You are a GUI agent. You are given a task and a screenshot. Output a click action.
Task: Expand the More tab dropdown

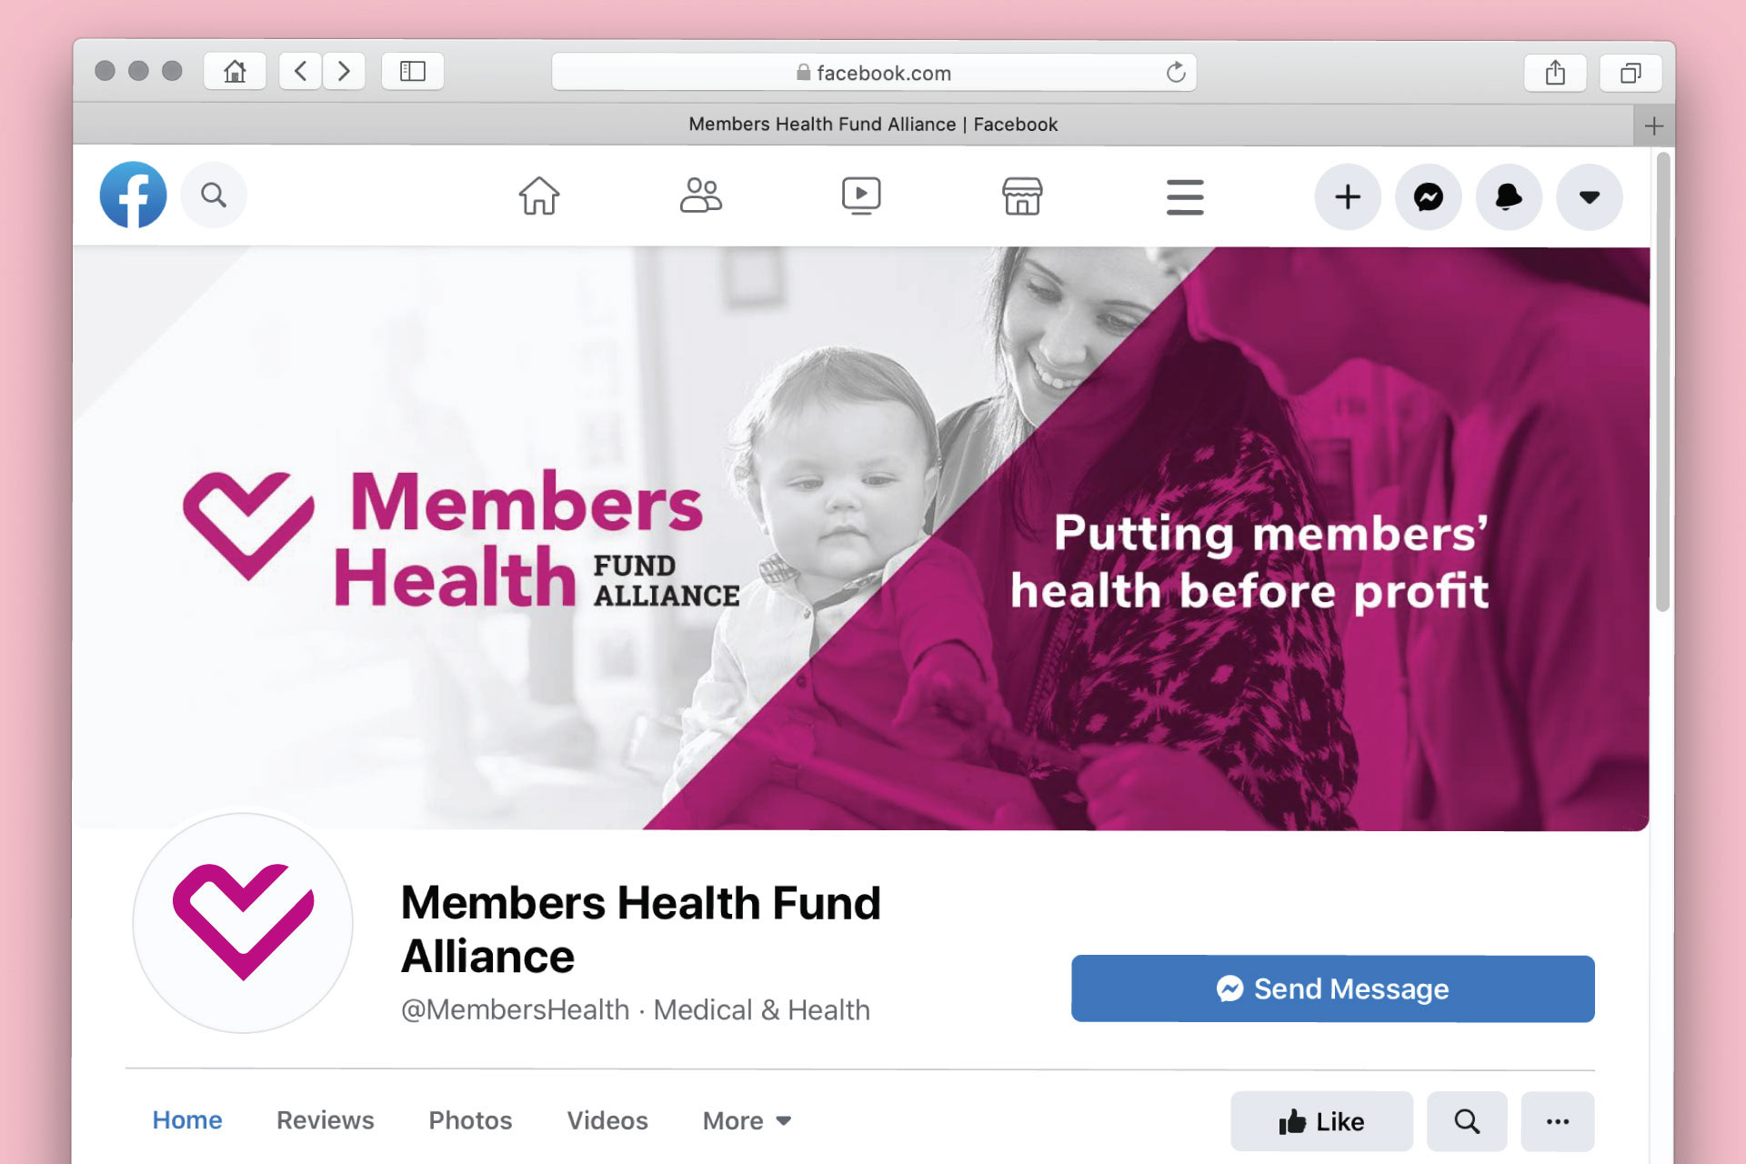(747, 1120)
